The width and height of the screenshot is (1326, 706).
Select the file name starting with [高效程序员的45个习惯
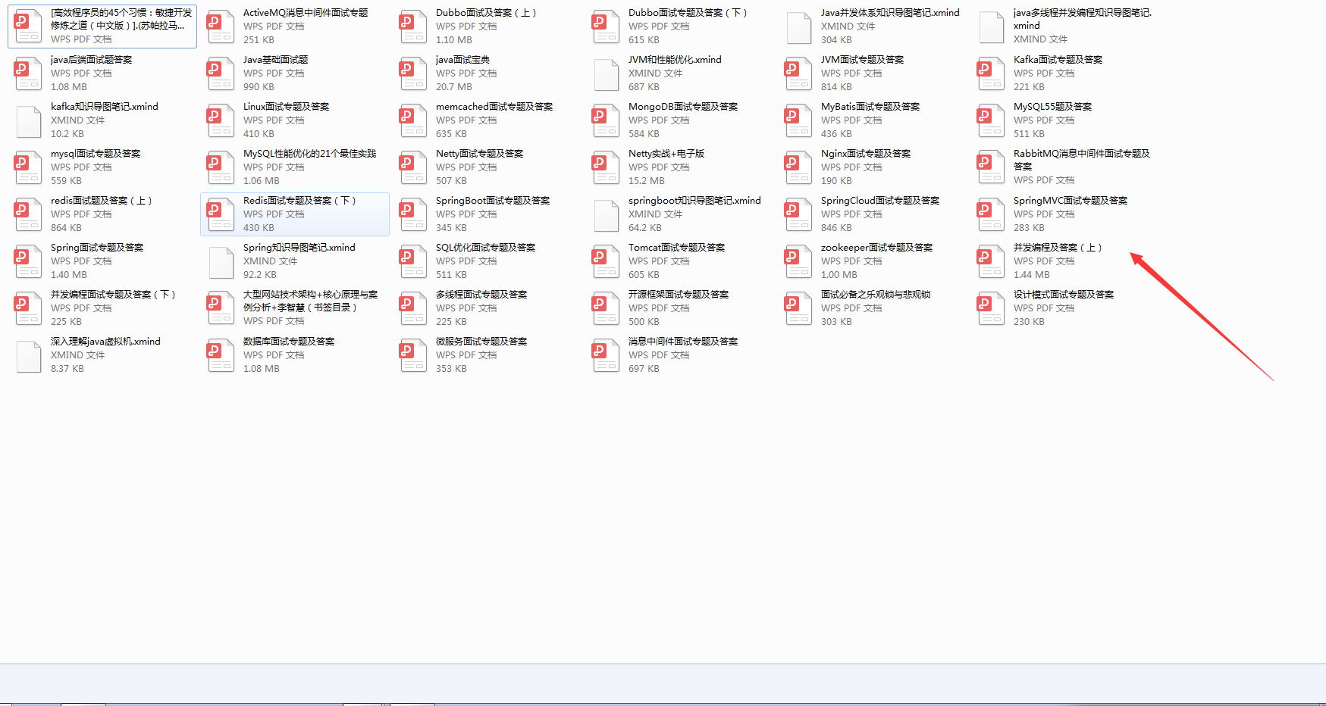tap(121, 19)
